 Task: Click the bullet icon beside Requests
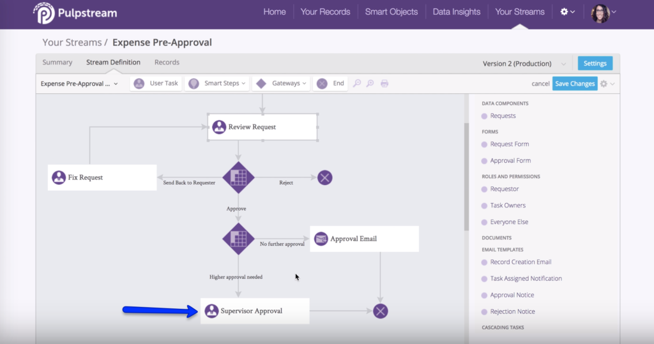point(484,116)
